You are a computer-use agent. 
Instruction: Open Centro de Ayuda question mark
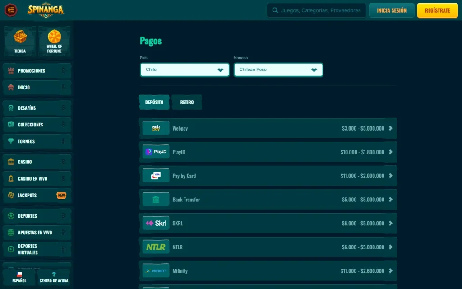54,275
